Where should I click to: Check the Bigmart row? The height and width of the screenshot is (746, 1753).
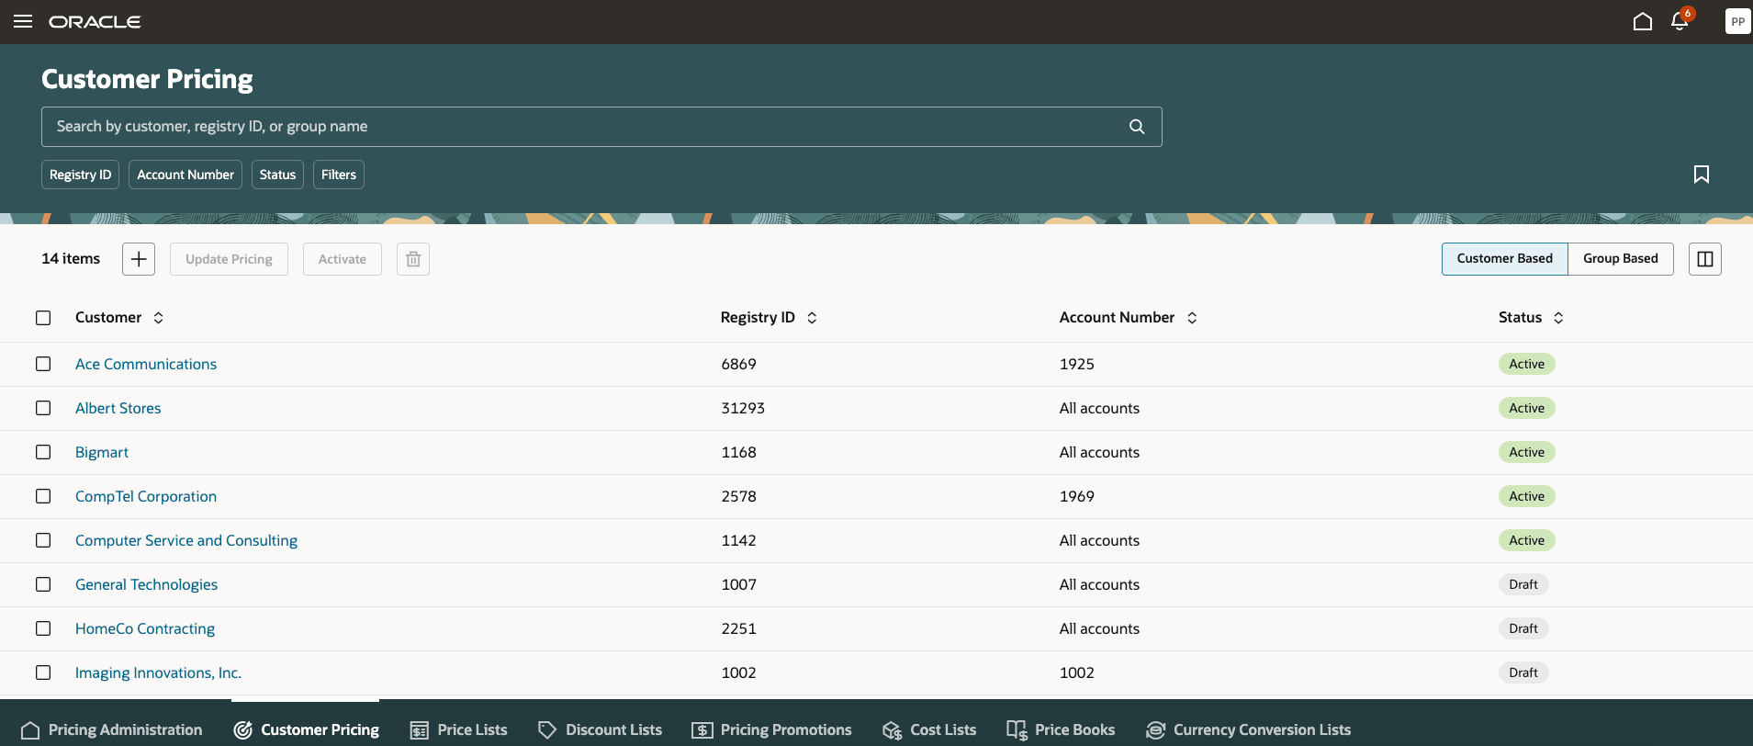[x=43, y=452]
